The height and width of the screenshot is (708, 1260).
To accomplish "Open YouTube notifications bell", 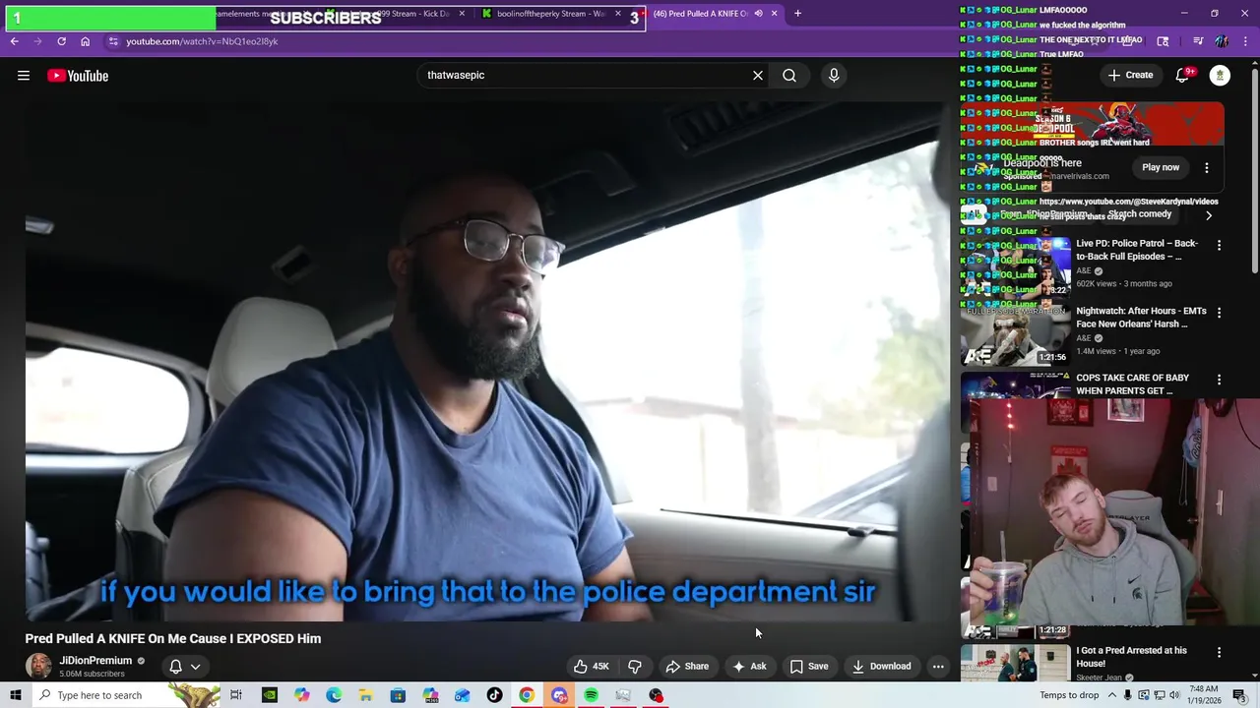I will click(x=1183, y=76).
